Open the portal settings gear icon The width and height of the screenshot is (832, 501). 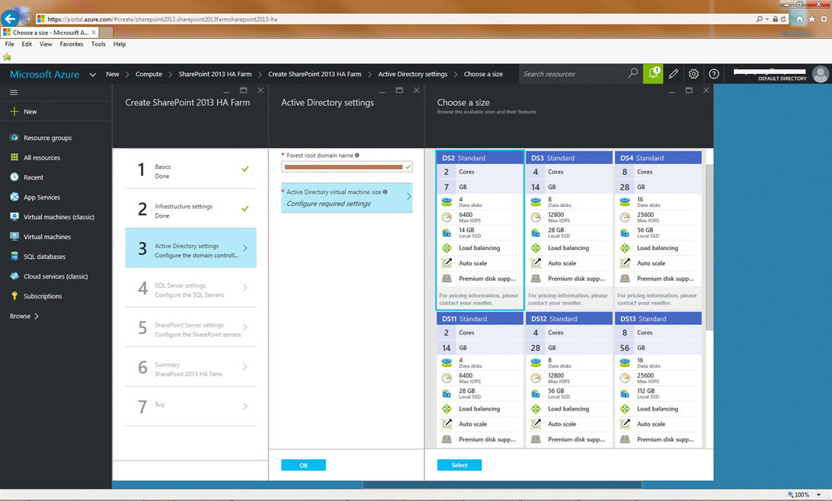click(693, 74)
